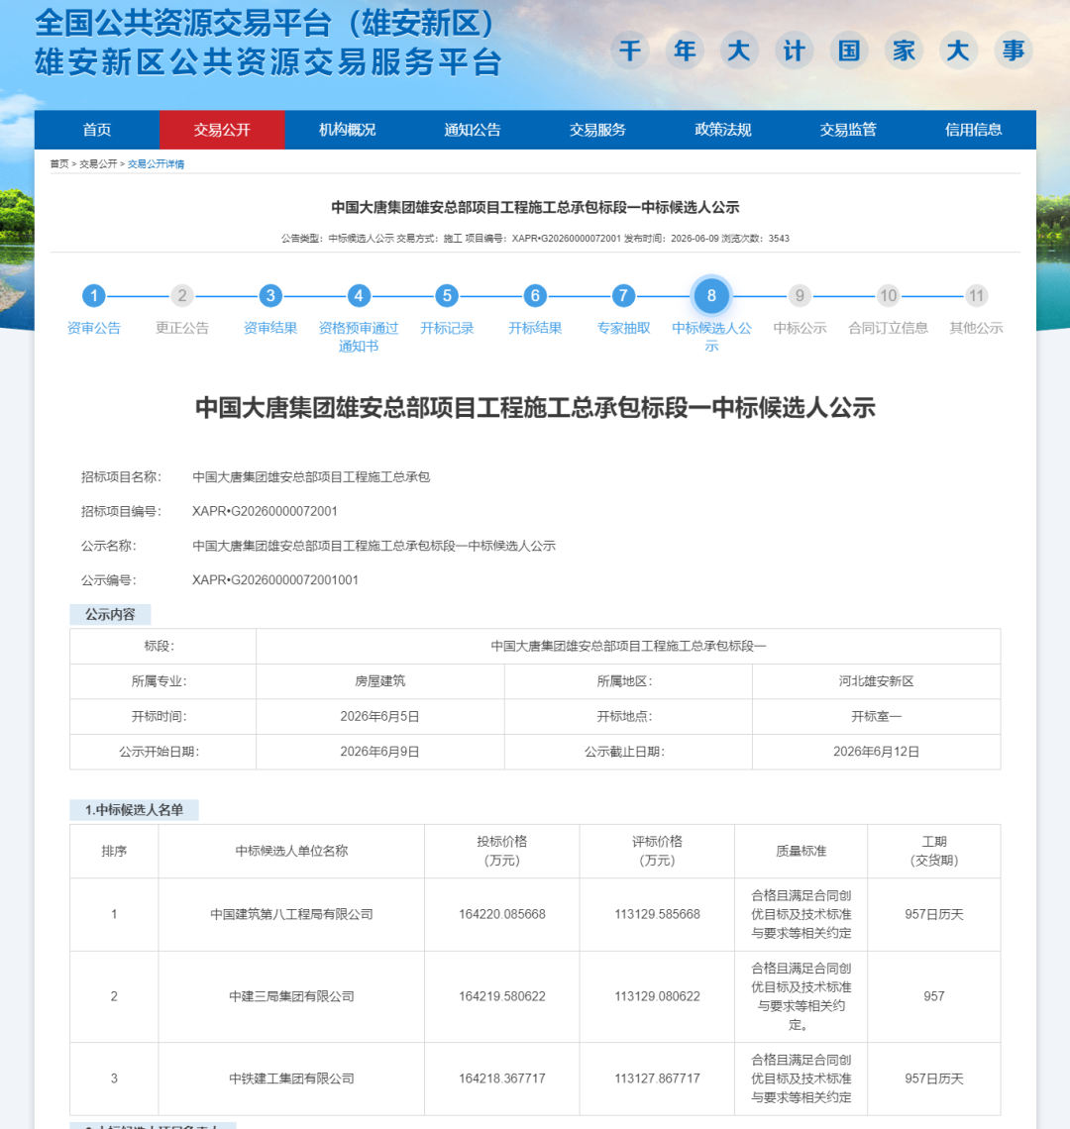Screen dimensions: 1070x1129
Task: Select the 交易公开 navigation tab
Action: click(x=222, y=130)
